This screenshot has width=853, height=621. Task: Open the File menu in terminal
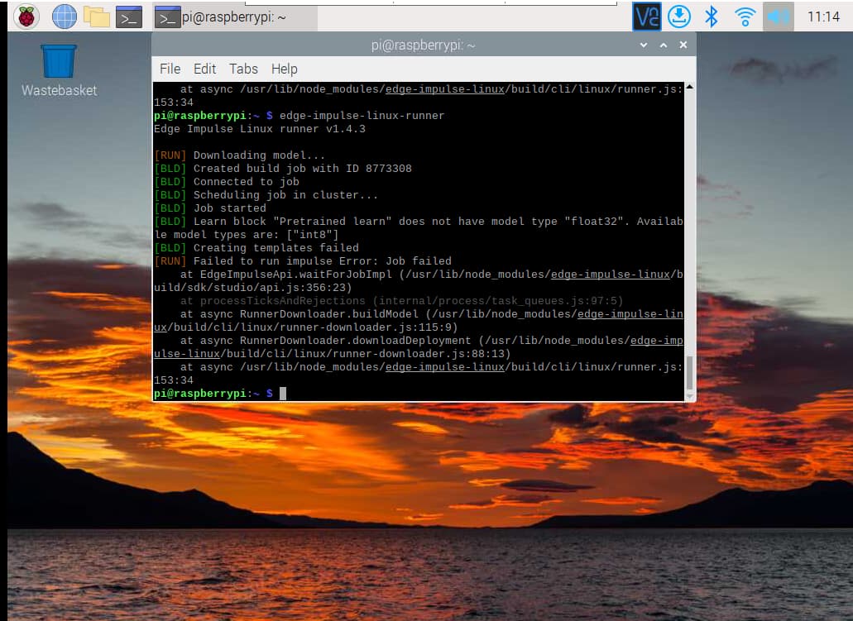pyautogui.click(x=170, y=69)
